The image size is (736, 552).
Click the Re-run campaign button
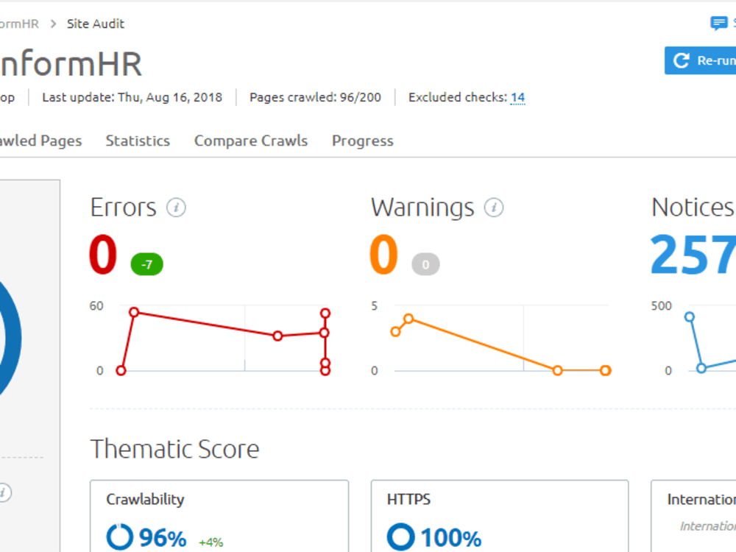[x=701, y=60]
